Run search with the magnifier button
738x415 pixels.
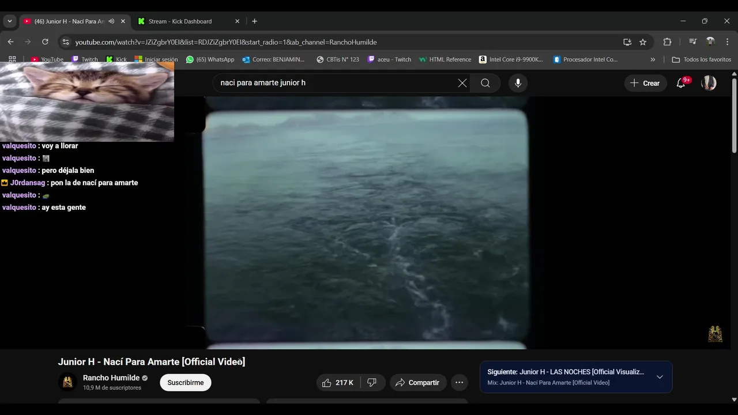(485, 83)
